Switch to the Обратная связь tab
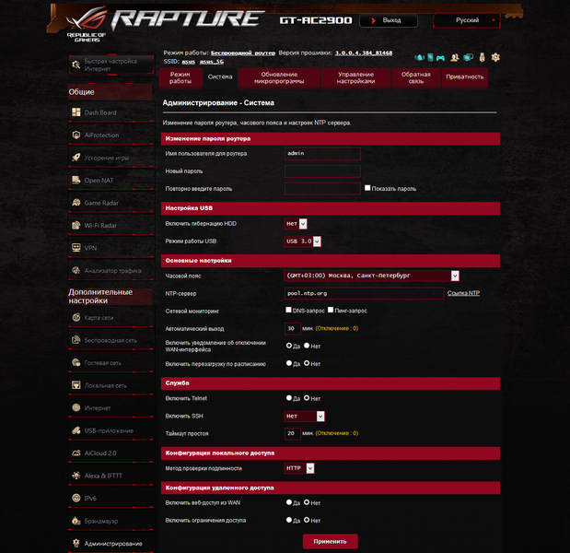 pos(416,77)
